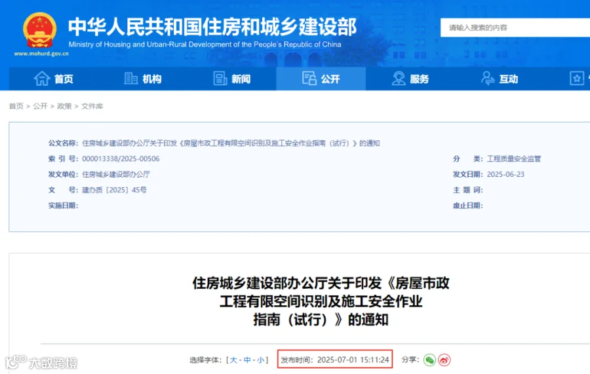Click category value 工程质量安全监管

[x=514, y=159]
